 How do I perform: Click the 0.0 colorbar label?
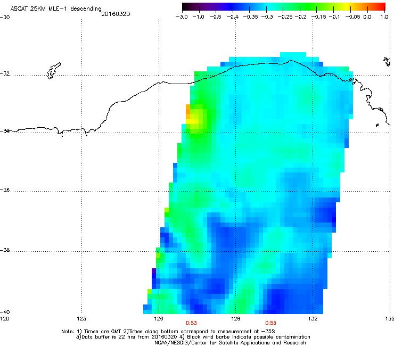pos(367,17)
